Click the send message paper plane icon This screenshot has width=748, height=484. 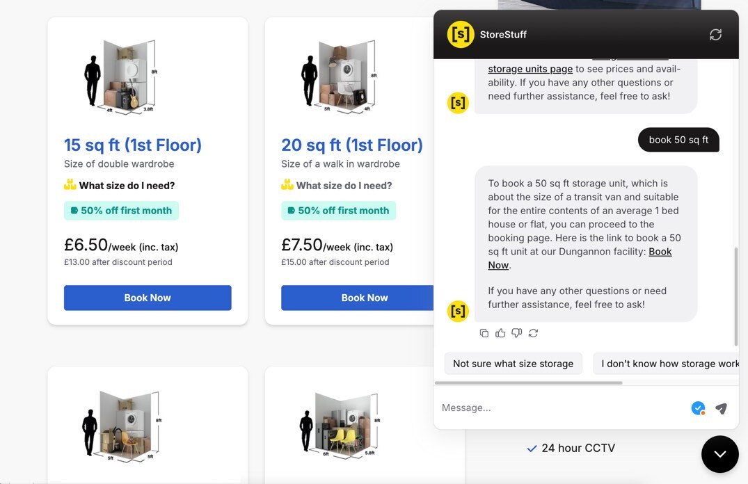721,408
